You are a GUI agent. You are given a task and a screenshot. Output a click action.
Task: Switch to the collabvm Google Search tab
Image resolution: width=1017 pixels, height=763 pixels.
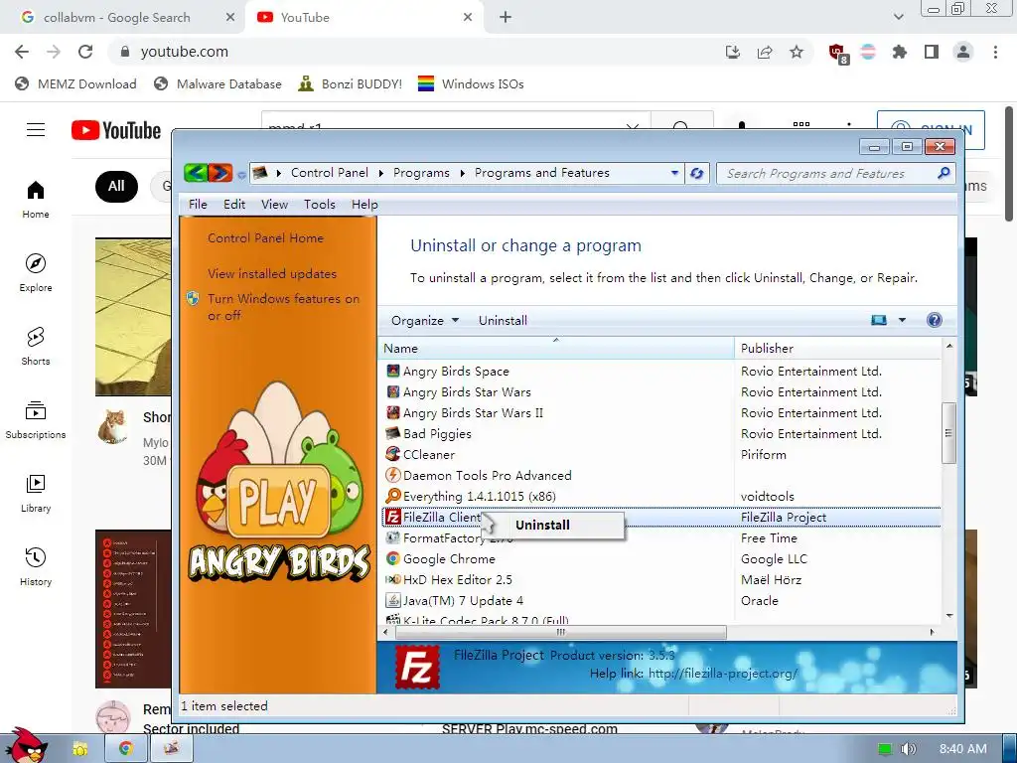point(123,18)
